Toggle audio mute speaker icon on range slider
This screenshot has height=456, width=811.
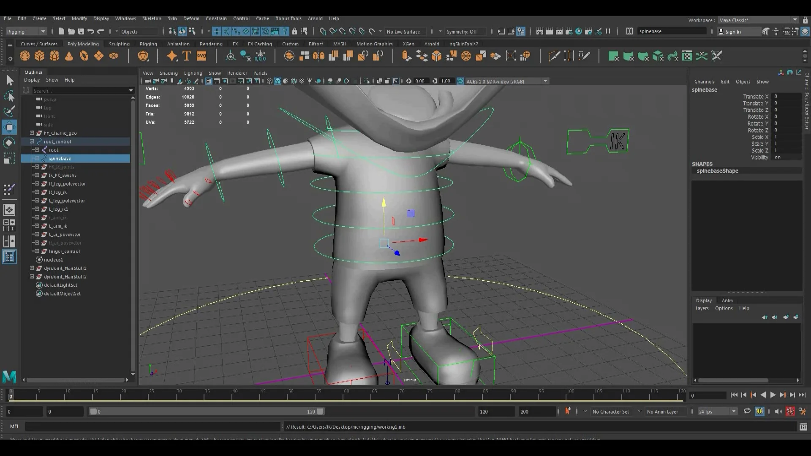[778, 411]
